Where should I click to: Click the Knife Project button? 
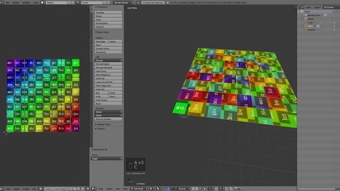tap(108, 100)
